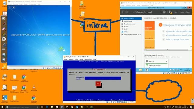The height and width of the screenshot is (109, 194).
Task: Open Outils menu in Server Manager
Action: pos(182,12)
